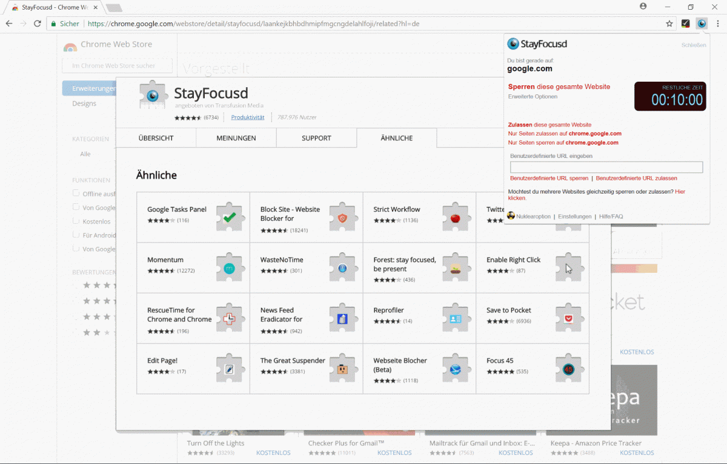This screenshot has width=727, height=464.
Task: Click the Chrome Web Store search box
Action: point(117,65)
